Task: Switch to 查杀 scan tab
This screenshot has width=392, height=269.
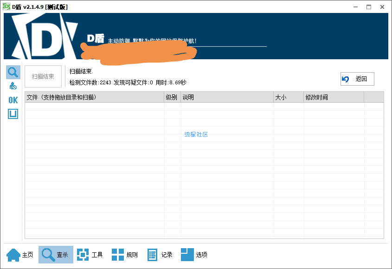Action: pyautogui.click(x=56, y=255)
